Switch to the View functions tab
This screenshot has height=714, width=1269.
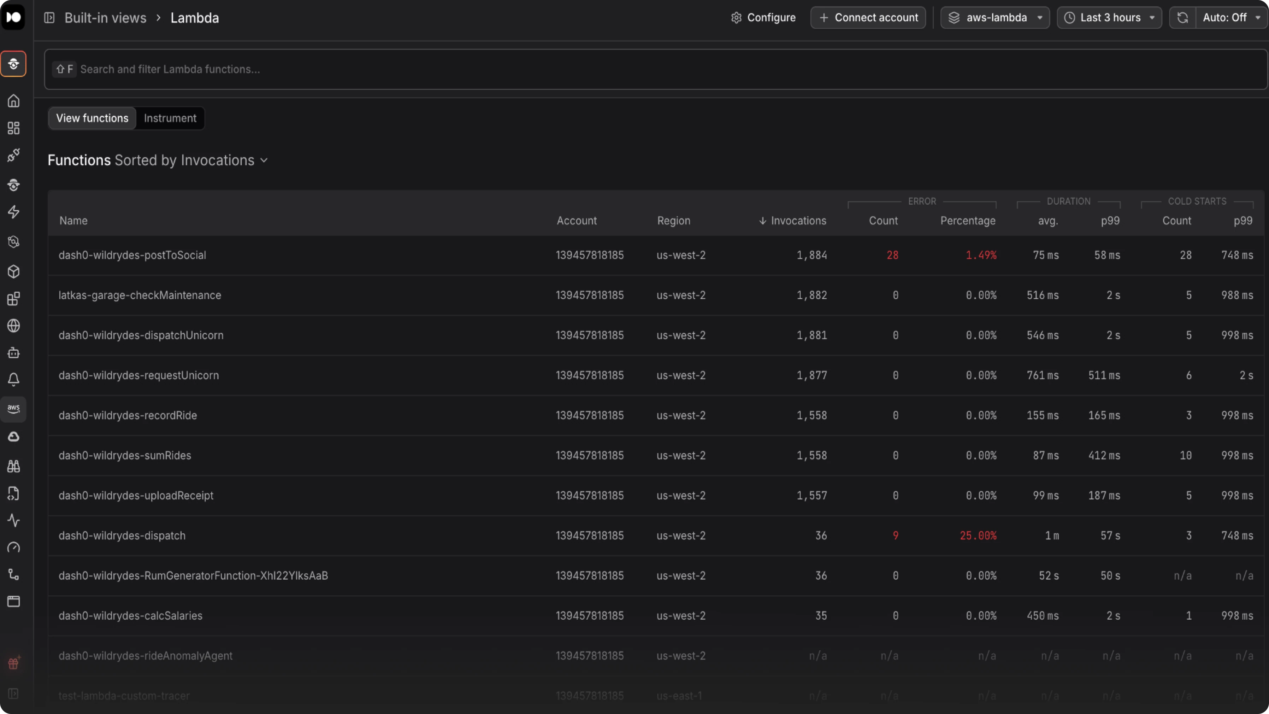(x=92, y=118)
